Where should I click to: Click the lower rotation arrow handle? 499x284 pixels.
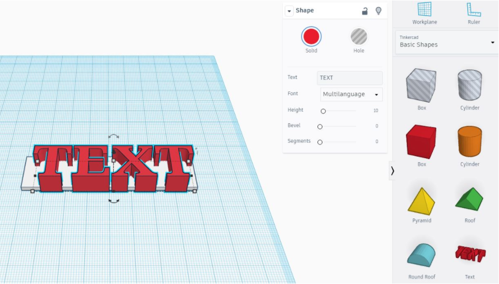114,201
